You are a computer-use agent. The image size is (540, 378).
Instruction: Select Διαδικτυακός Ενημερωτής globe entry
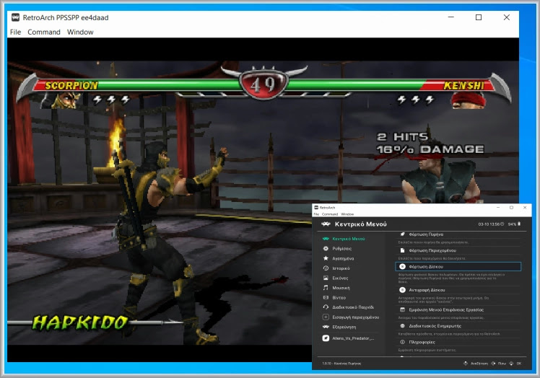click(458, 325)
